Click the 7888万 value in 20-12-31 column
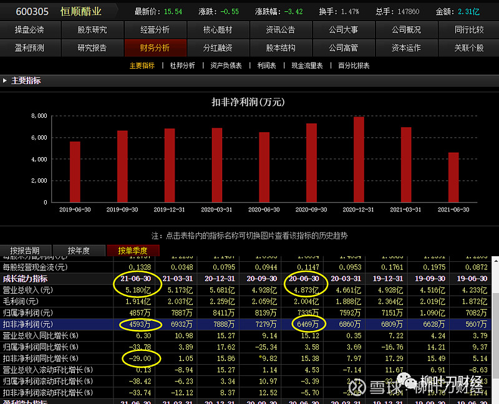The height and width of the screenshot is (404, 499). tap(224, 324)
